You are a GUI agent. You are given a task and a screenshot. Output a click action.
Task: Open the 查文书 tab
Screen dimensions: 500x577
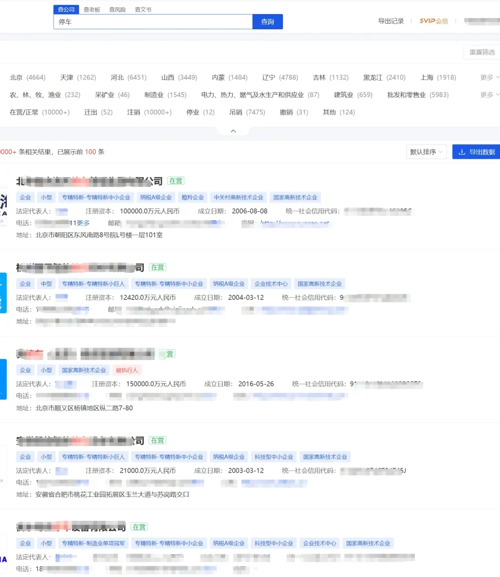[143, 10]
